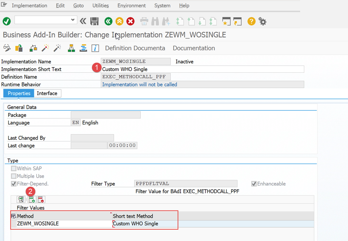The image size is (348, 241).
Task: Click the Generate Shortcut icon
Action: coord(238,21)
